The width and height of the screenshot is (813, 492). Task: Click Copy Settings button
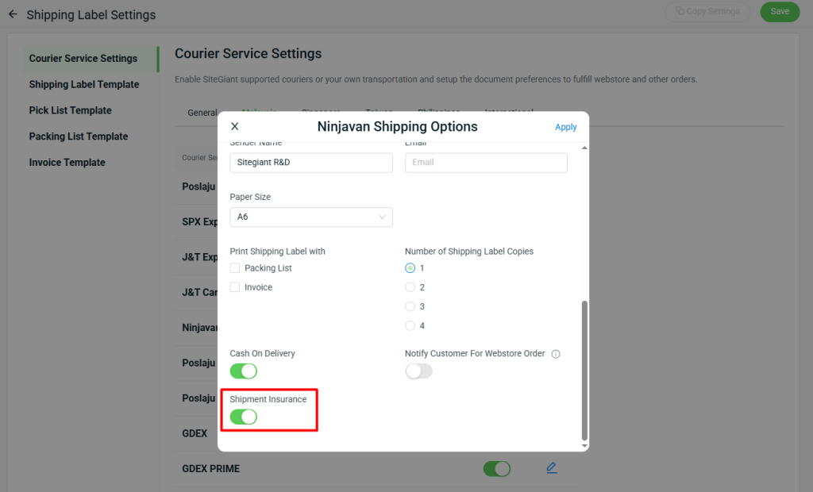click(707, 11)
